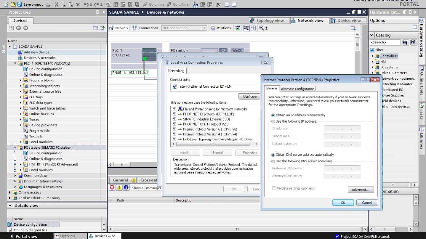The image size is (426, 239).
Task: Click the back arrow in Project tree Devices
Action: (19, 28)
